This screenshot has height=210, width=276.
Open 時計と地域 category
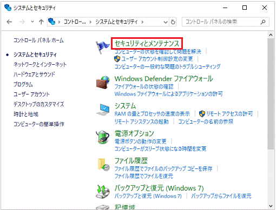click(26, 114)
